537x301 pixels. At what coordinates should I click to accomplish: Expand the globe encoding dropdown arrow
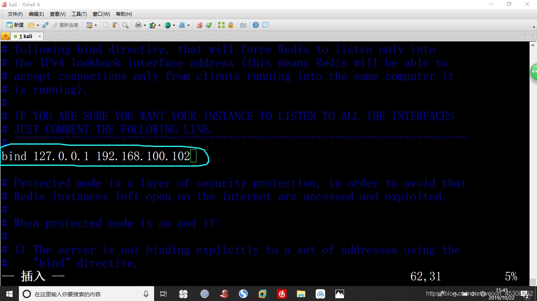coord(174,26)
